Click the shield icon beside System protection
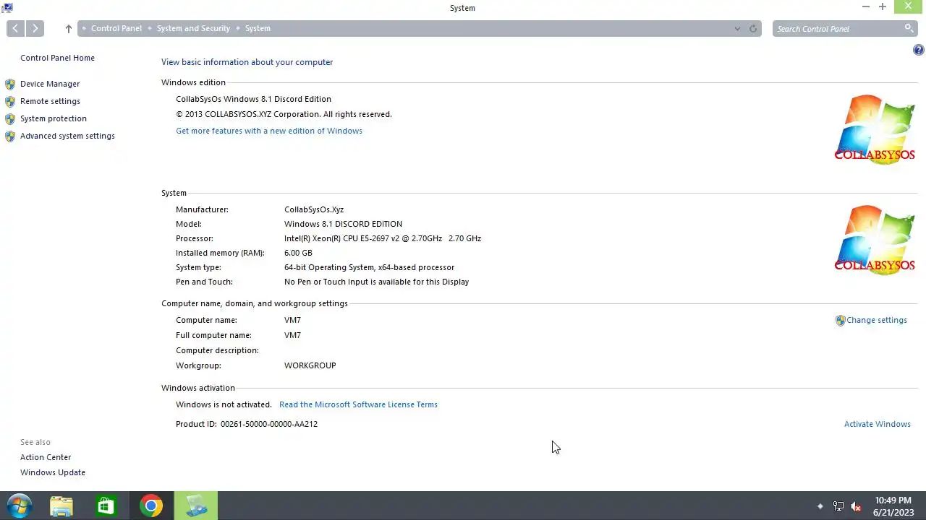The width and height of the screenshot is (926, 520). click(10, 118)
